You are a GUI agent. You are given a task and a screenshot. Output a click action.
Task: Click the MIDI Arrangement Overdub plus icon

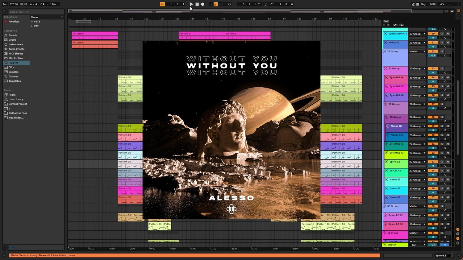click(211, 4)
